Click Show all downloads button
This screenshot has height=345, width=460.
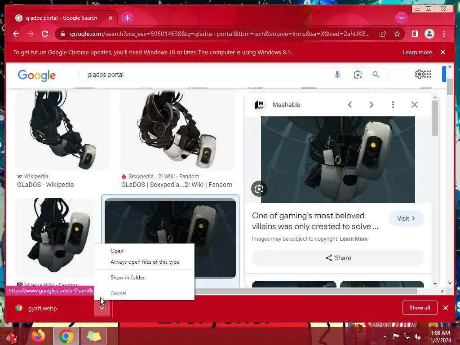pyautogui.click(x=420, y=308)
